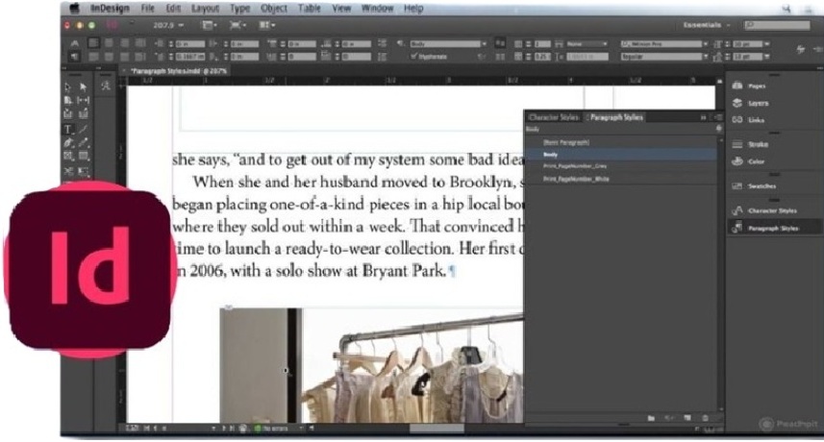Open the Swatches panel
824x442 pixels.
[x=762, y=185]
